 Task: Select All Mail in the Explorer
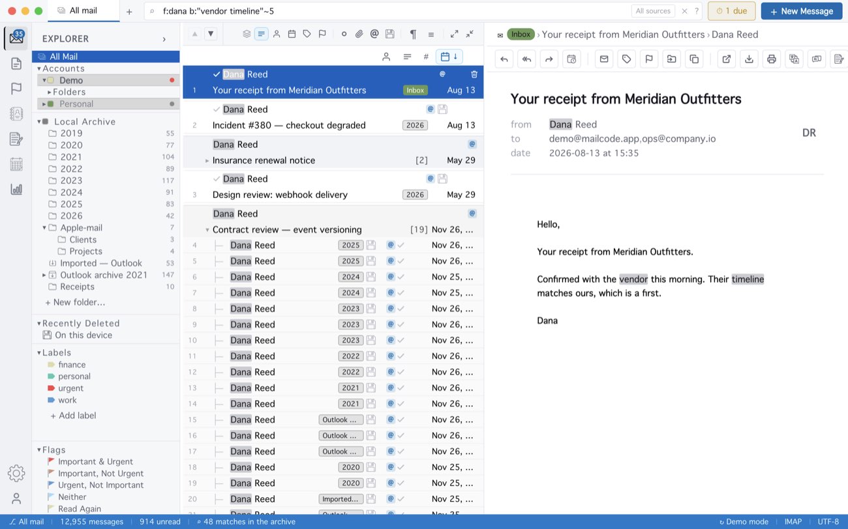pyautogui.click(x=106, y=57)
